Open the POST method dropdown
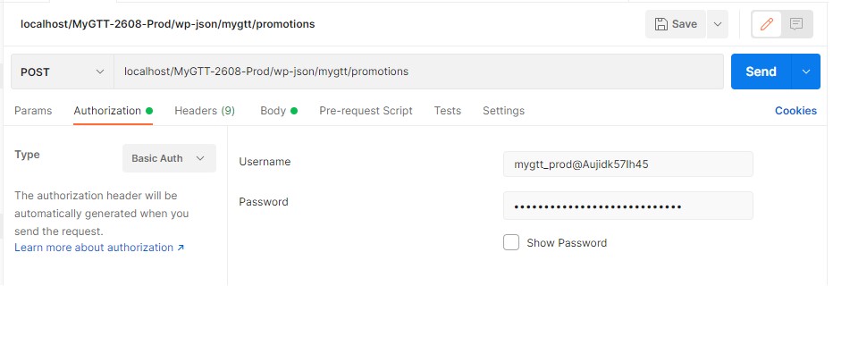The height and width of the screenshot is (362, 850). [x=62, y=72]
